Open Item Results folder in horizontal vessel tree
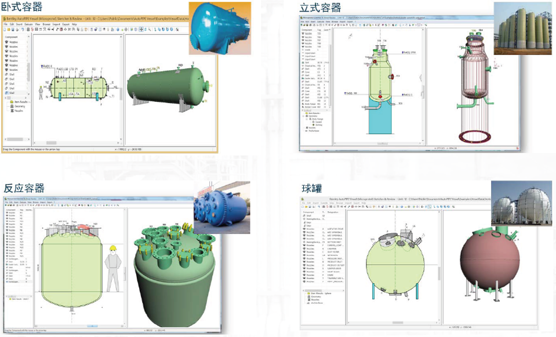 pos(18,102)
